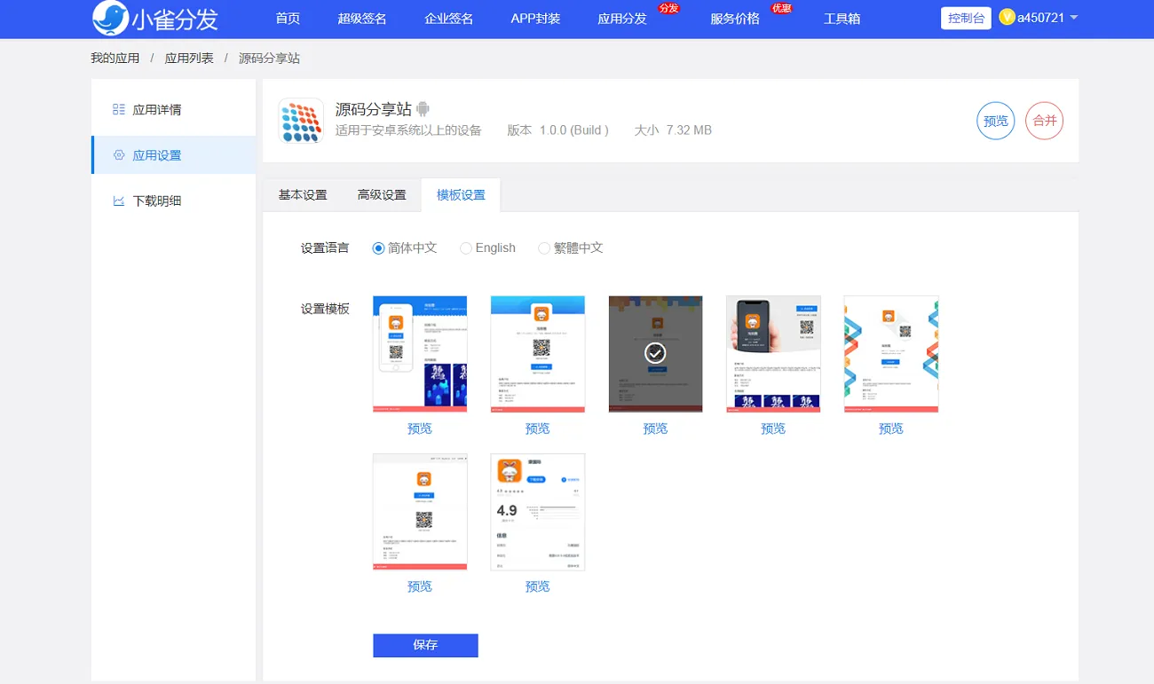The width and height of the screenshot is (1154, 684).
Task: Click the checkmark on the selected template
Action: coord(655,353)
